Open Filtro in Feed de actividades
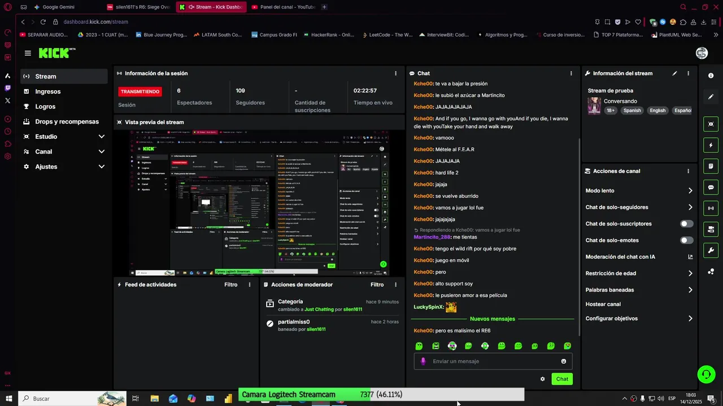The height and width of the screenshot is (406, 723). click(230, 285)
